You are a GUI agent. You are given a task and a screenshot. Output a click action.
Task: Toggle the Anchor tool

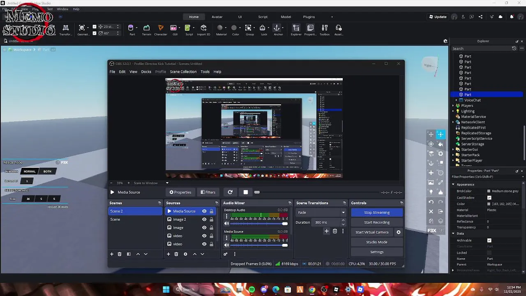click(x=278, y=30)
